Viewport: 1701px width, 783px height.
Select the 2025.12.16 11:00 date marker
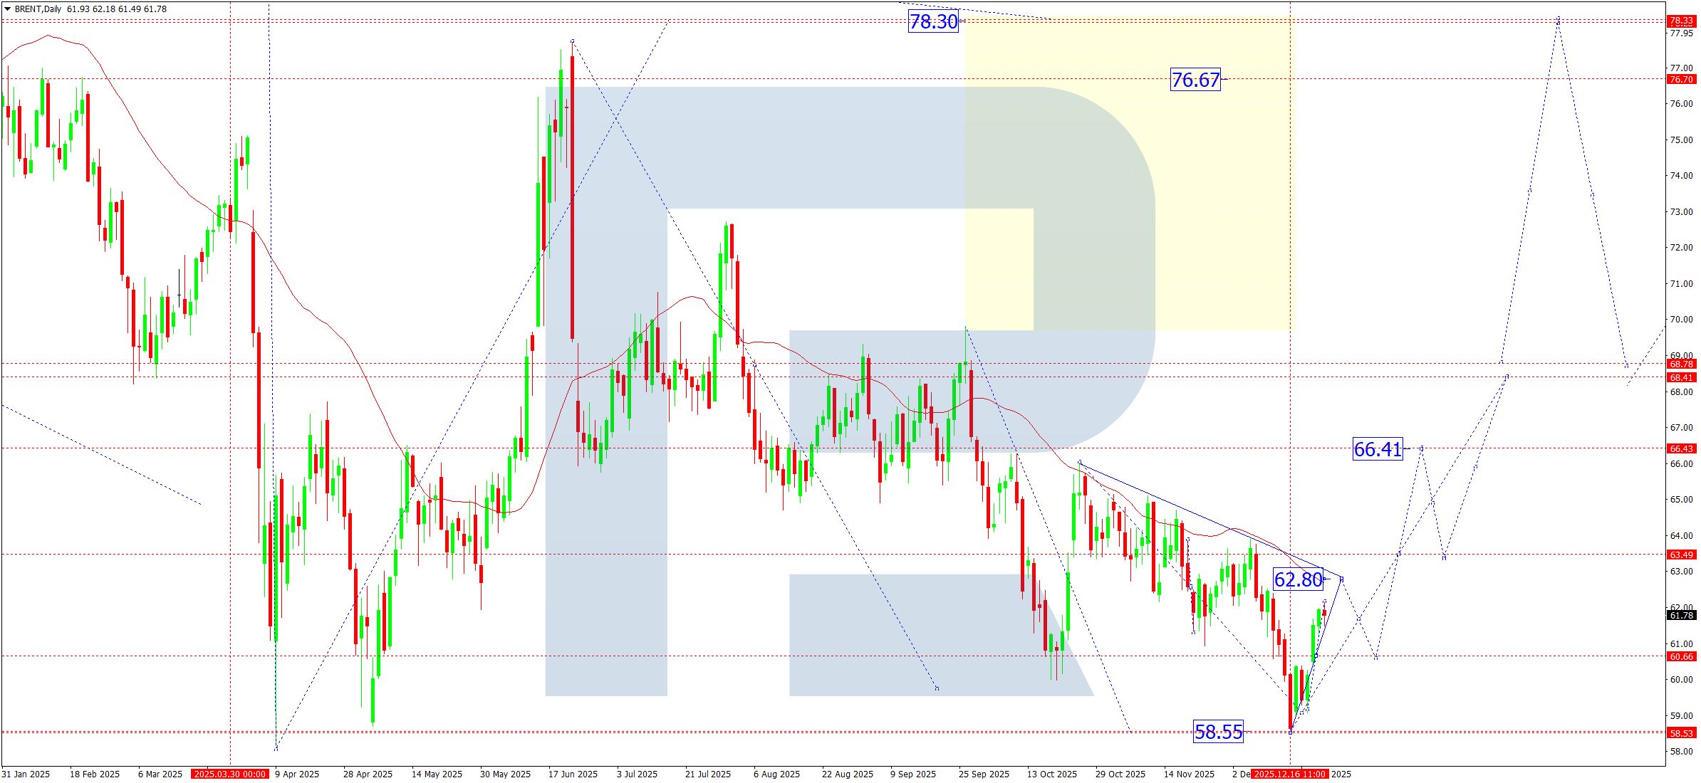point(1290,774)
